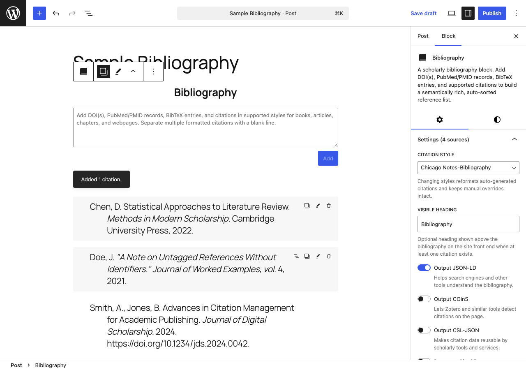Copy the Chen citation
The height and width of the screenshot is (370, 526).
coord(307,206)
